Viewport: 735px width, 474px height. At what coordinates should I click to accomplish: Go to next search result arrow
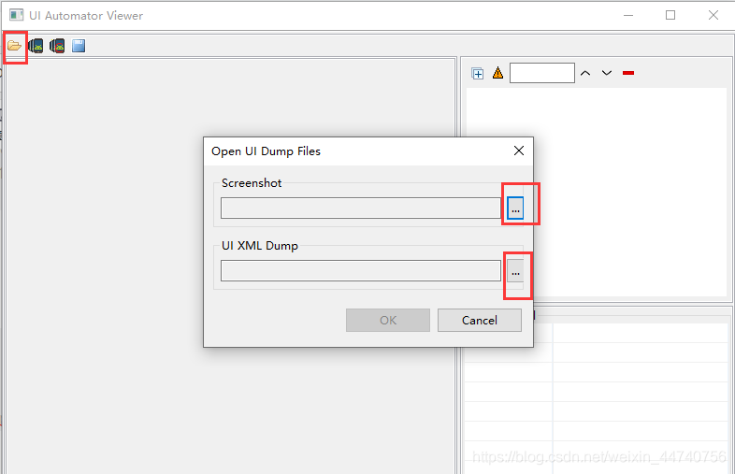tap(607, 73)
